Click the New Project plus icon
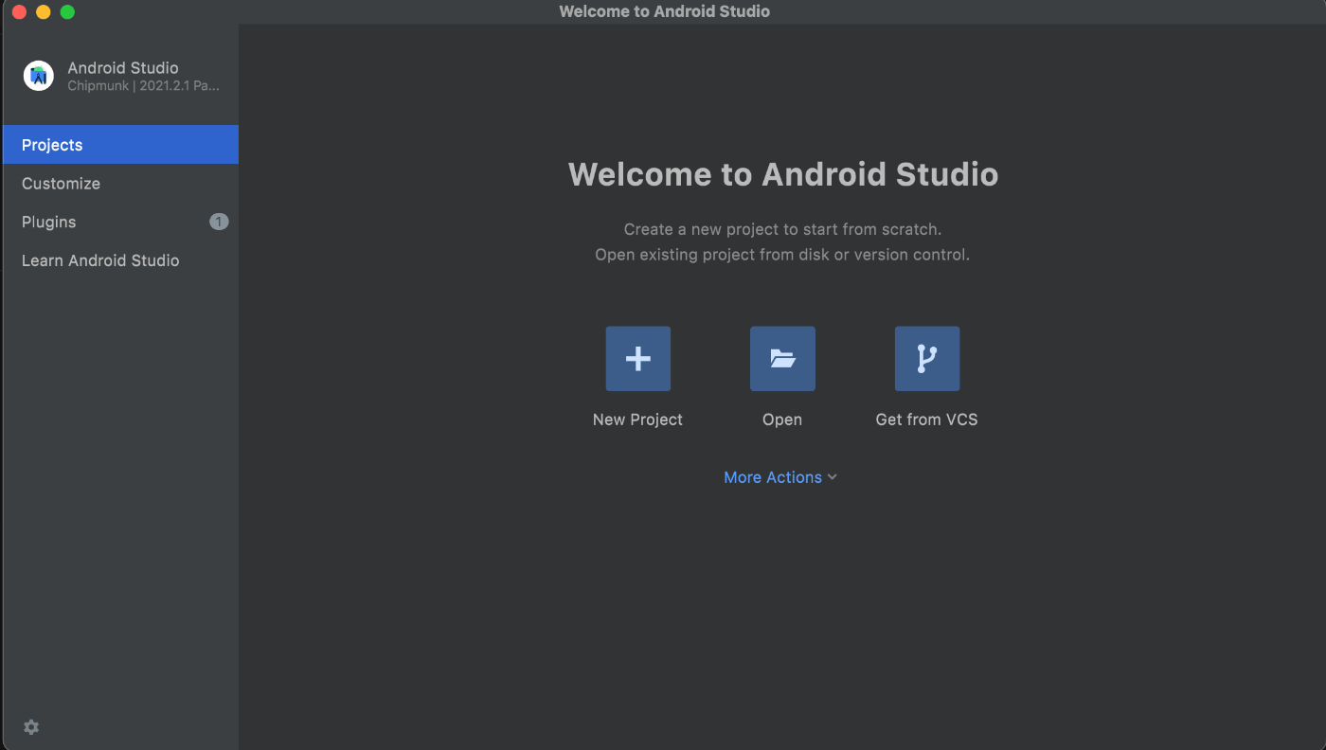The width and height of the screenshot is (1326, 750). (x=637, y=359)
